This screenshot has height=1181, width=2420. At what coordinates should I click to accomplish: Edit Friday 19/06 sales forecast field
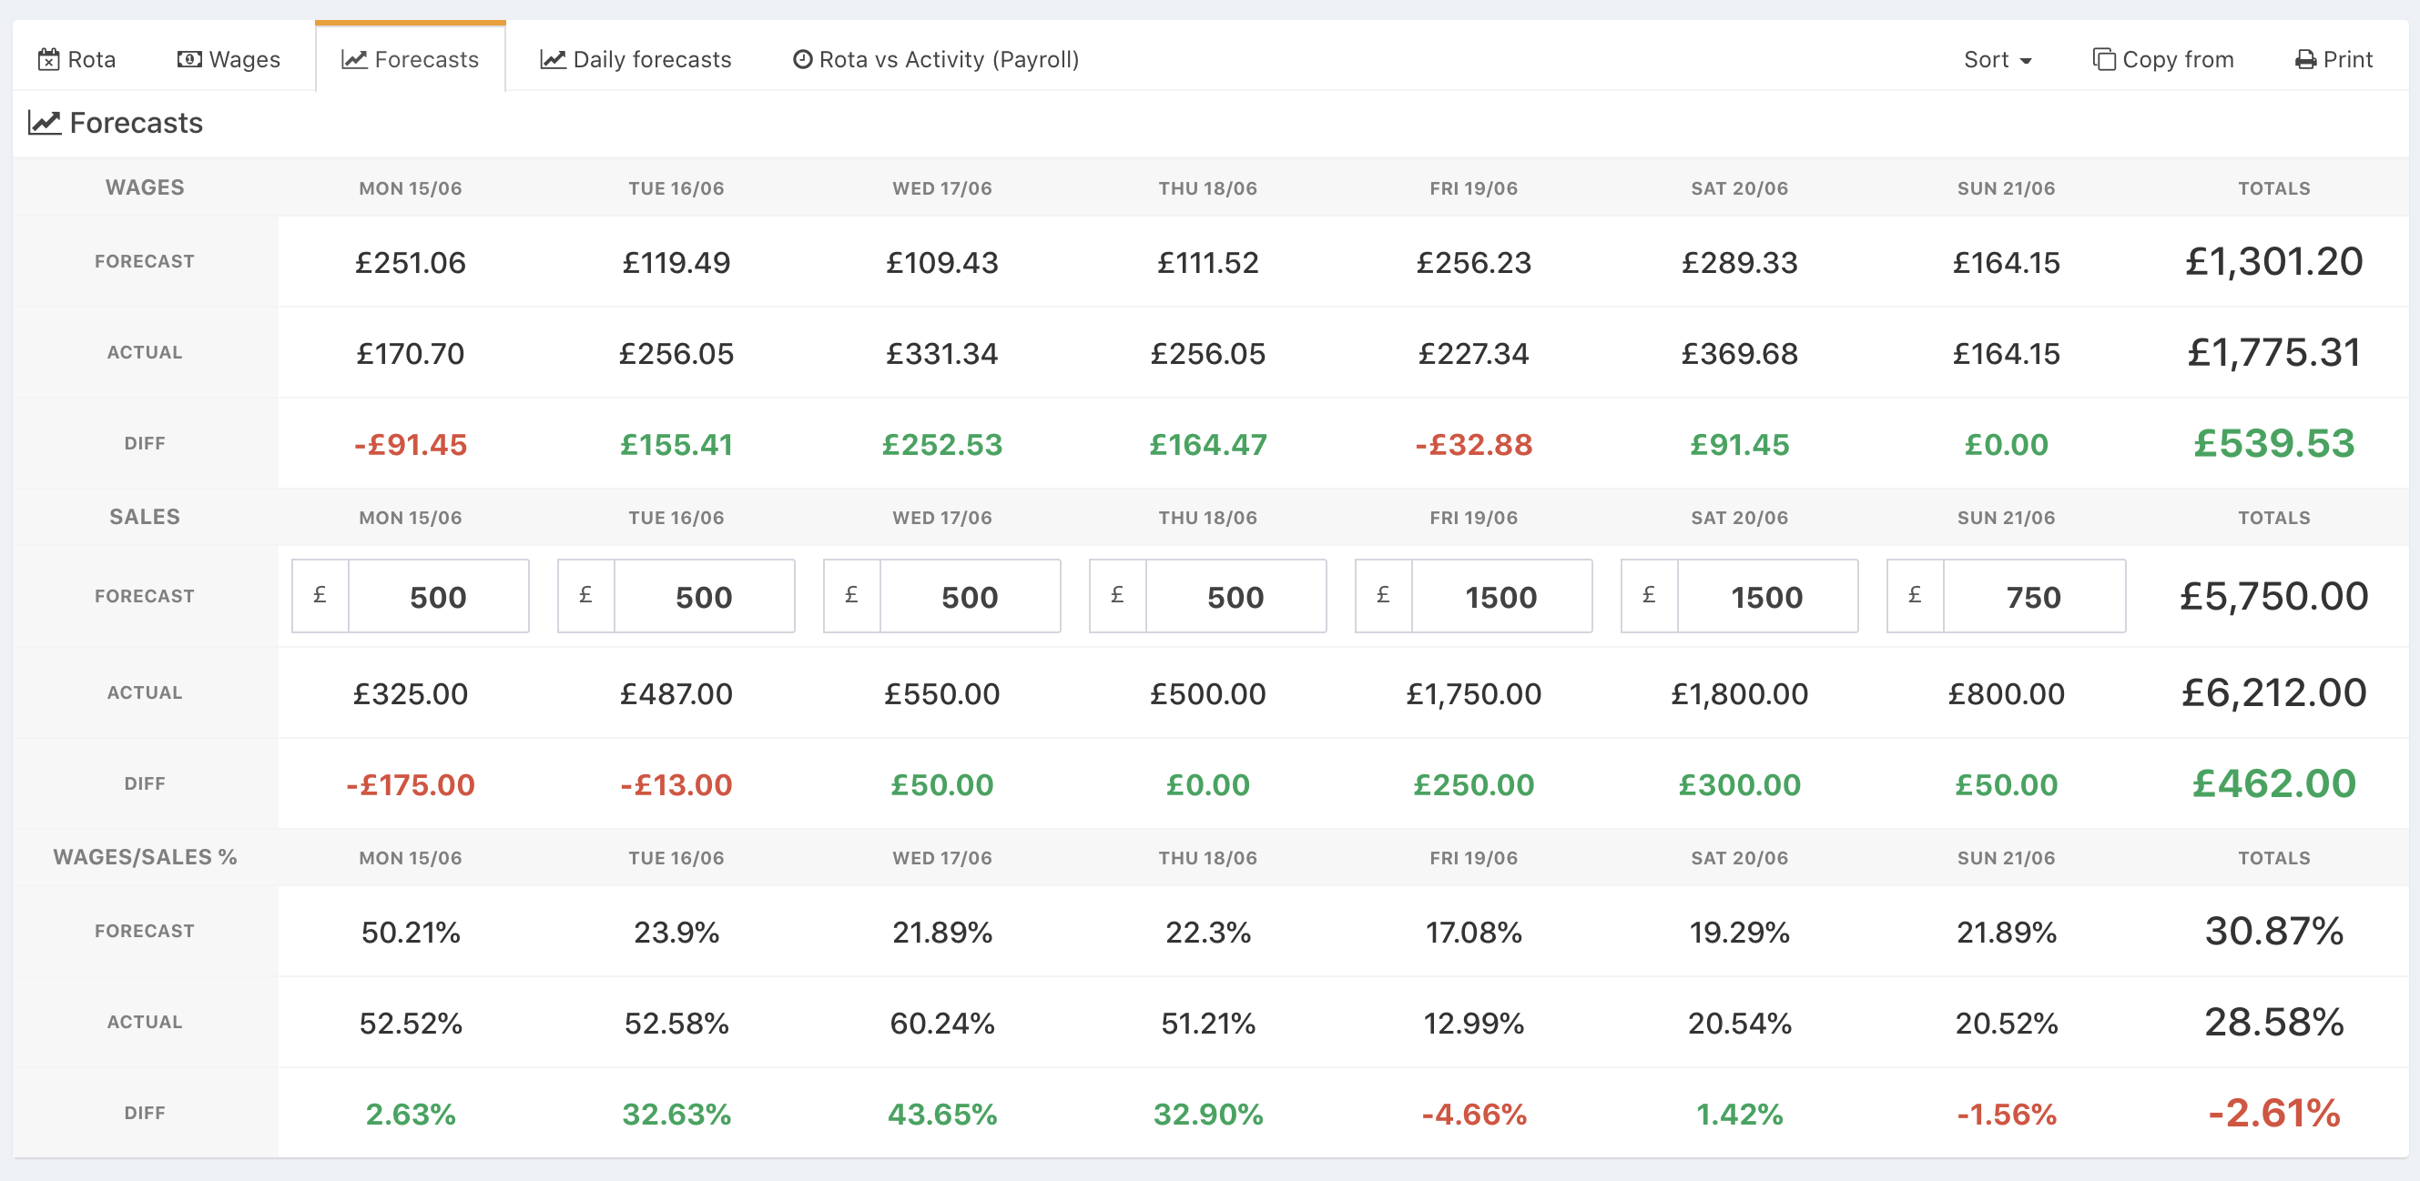[1501, 597]
